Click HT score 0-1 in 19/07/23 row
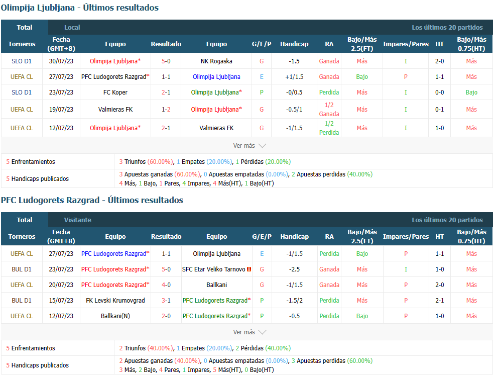The width and height of the screenshot is (496, 376). point(439,109)
